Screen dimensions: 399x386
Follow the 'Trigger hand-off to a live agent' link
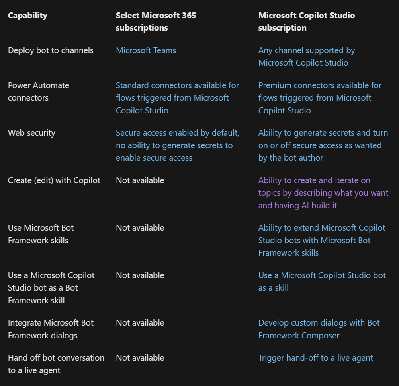pos(315,358)
